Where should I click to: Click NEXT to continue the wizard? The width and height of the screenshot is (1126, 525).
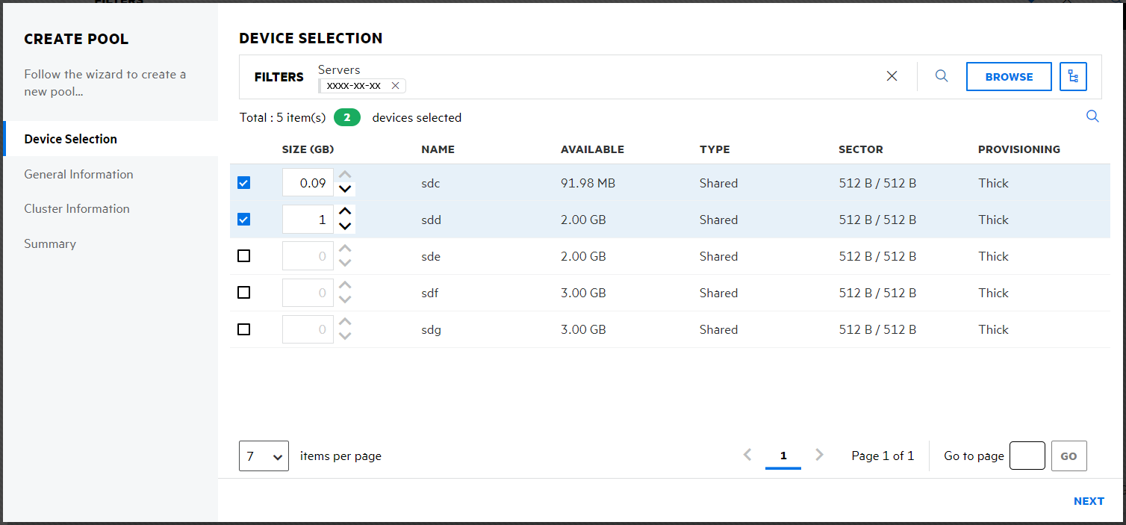tap(1089, 501)
